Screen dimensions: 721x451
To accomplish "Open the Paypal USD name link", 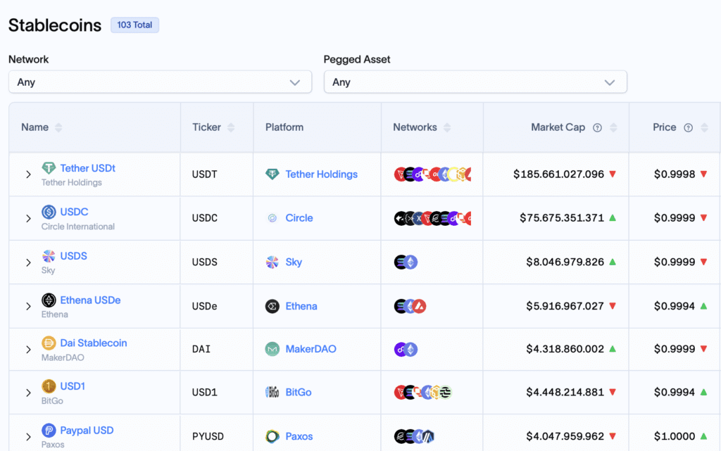I will 87,431.
